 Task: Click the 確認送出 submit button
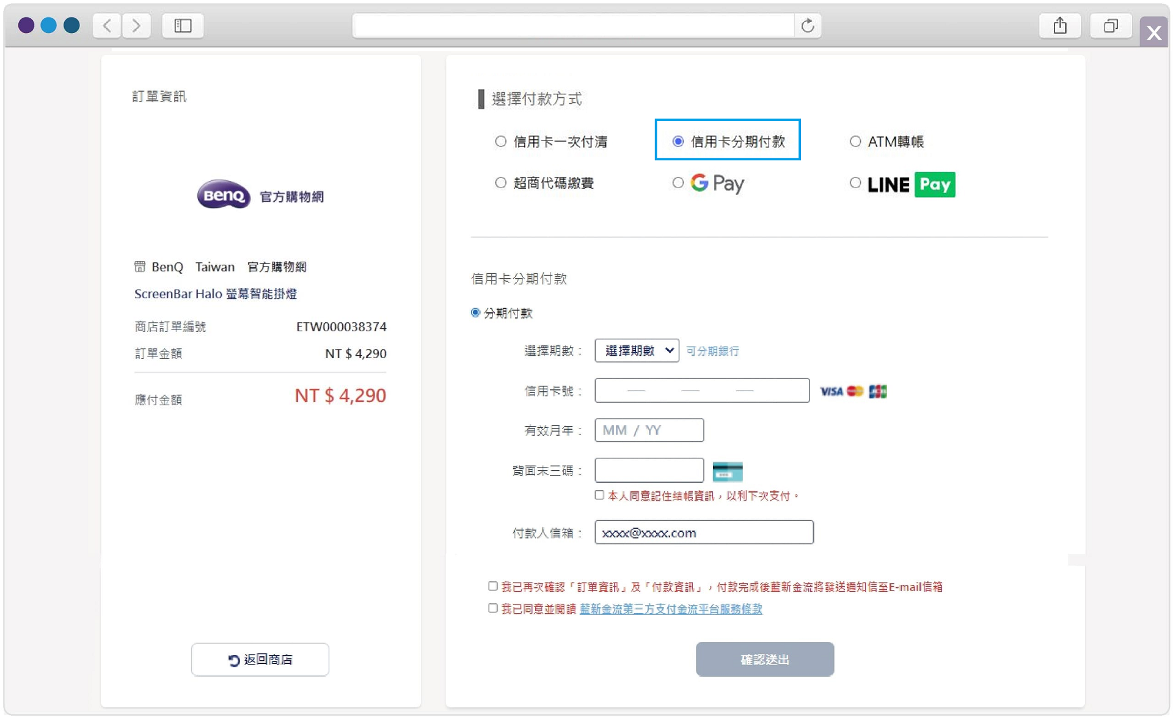(x=764, y=659)
